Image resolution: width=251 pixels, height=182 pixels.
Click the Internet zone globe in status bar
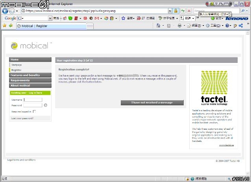(192, 178)
